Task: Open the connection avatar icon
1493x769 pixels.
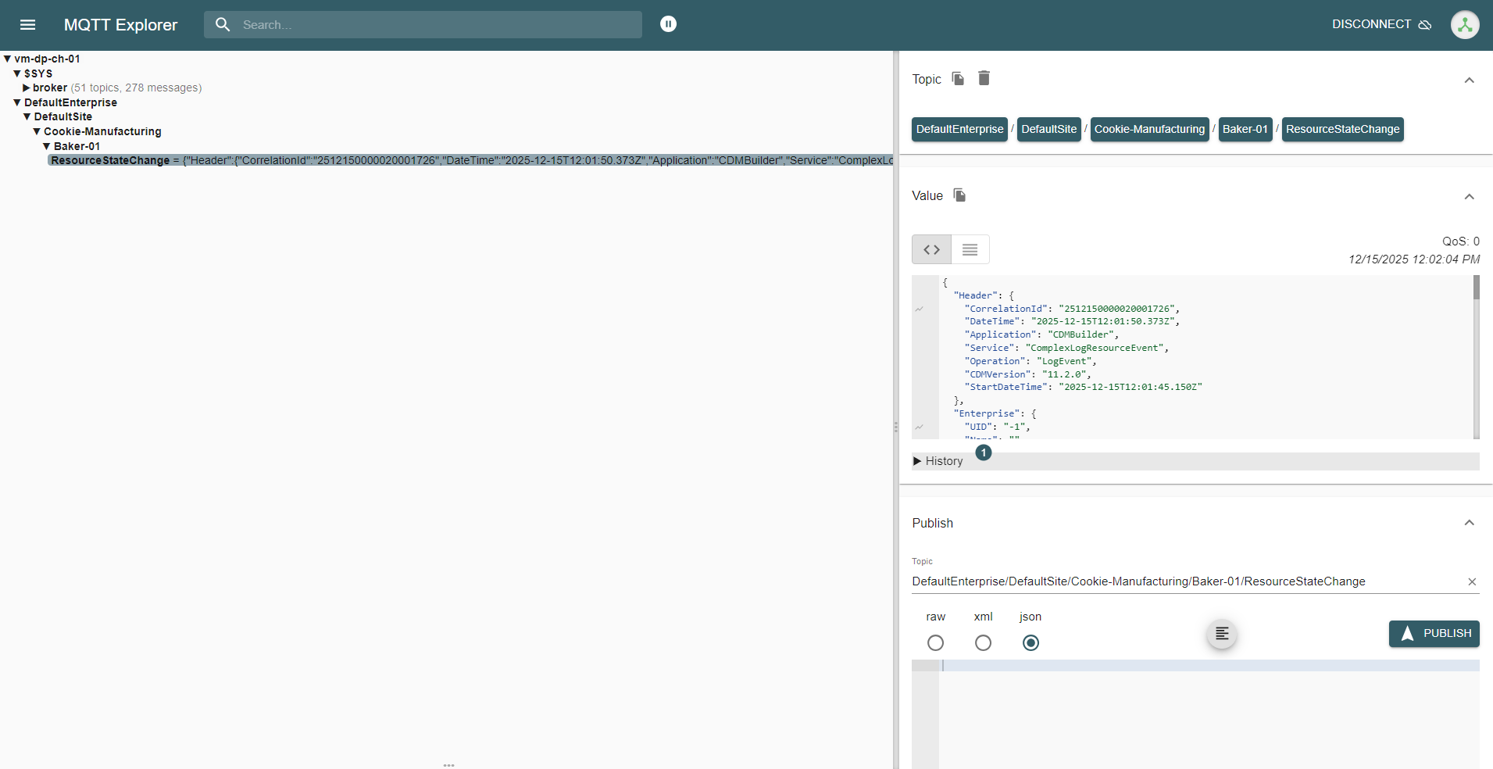Action: 1465,24
